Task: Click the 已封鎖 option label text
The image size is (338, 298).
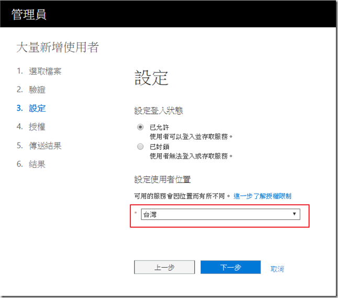Action: 159,147
